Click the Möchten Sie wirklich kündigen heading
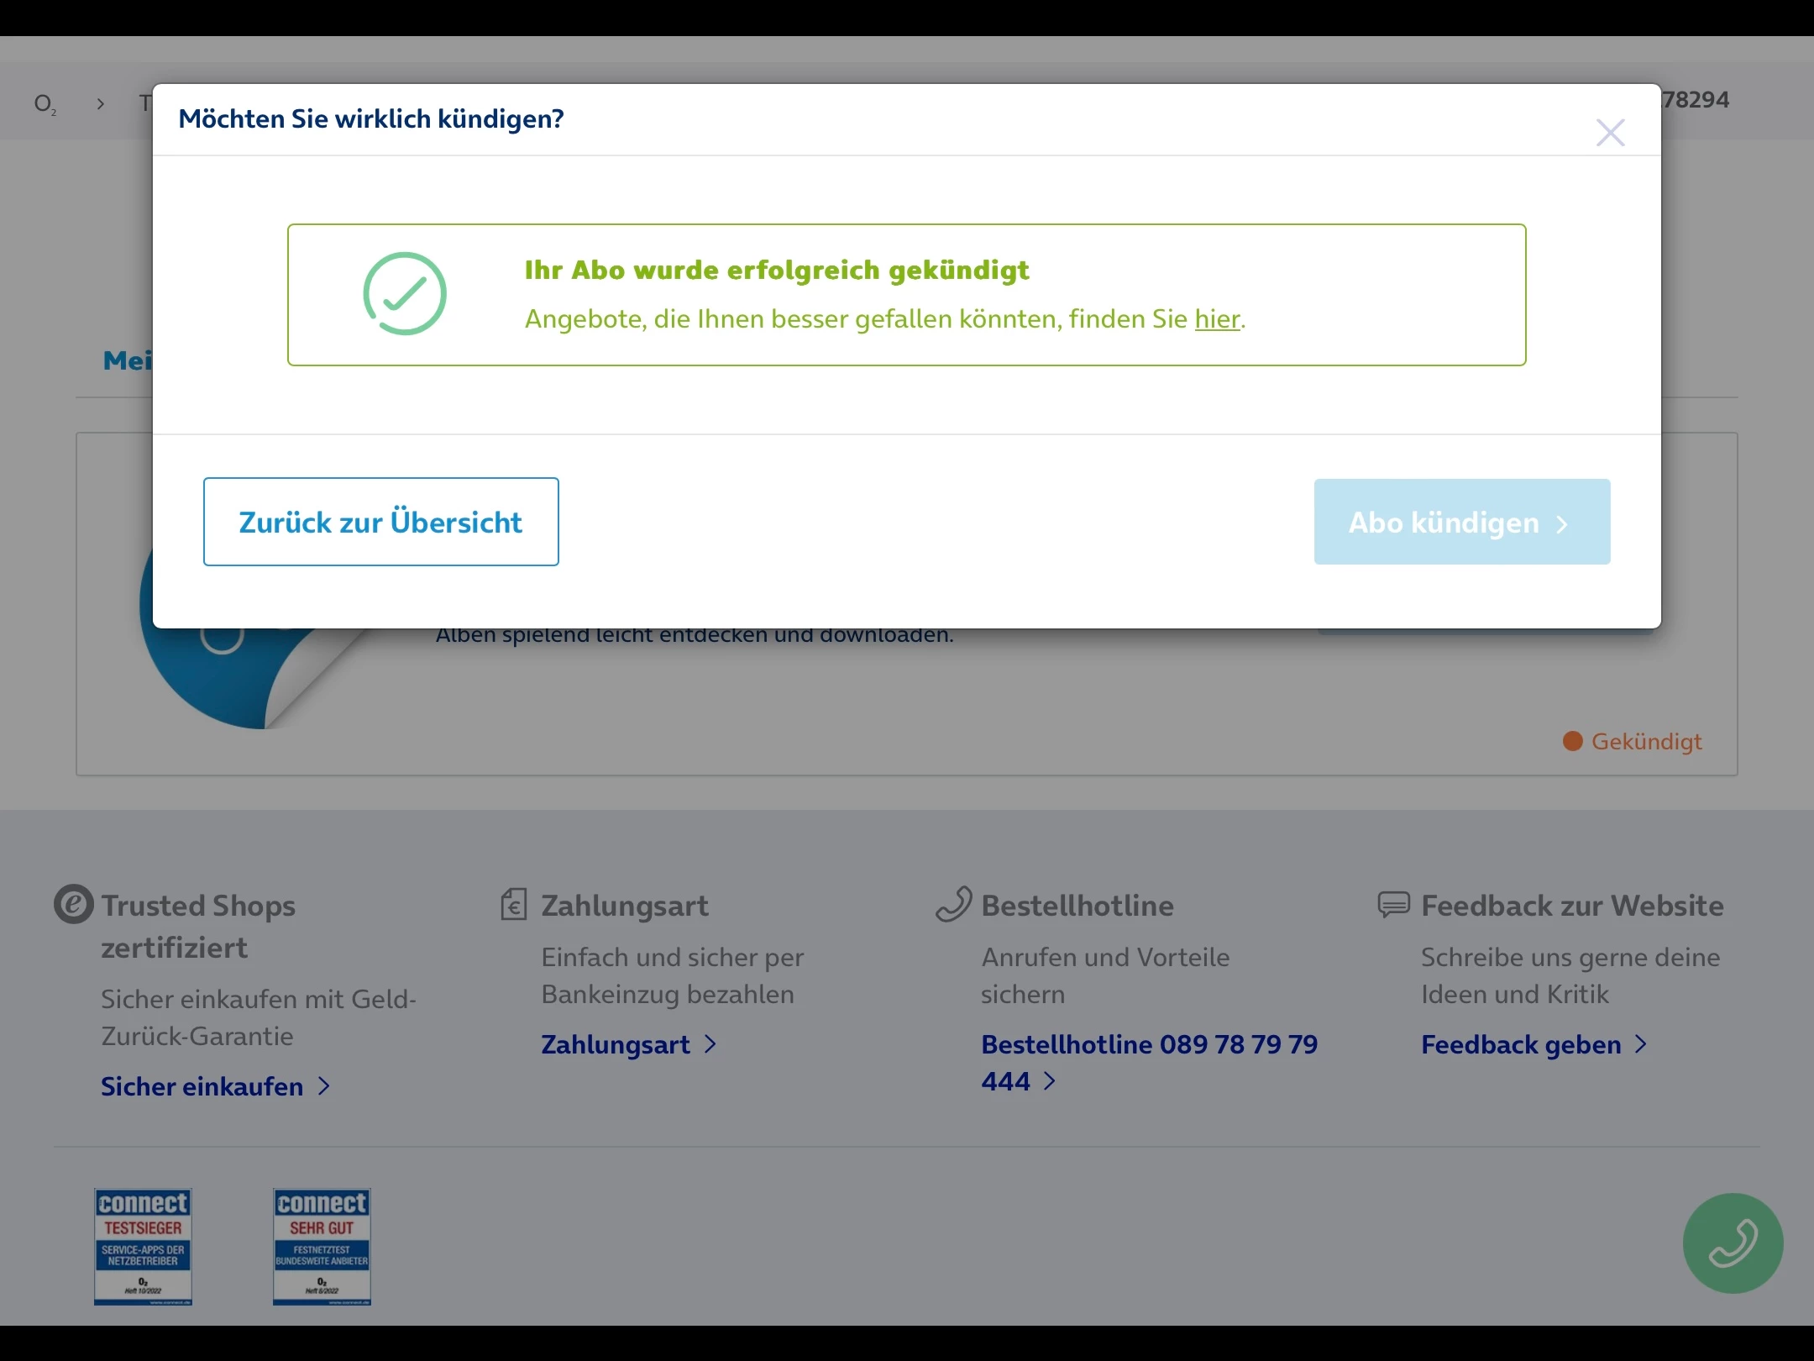Screen dimensions: 1814x1361 [371, 119]
